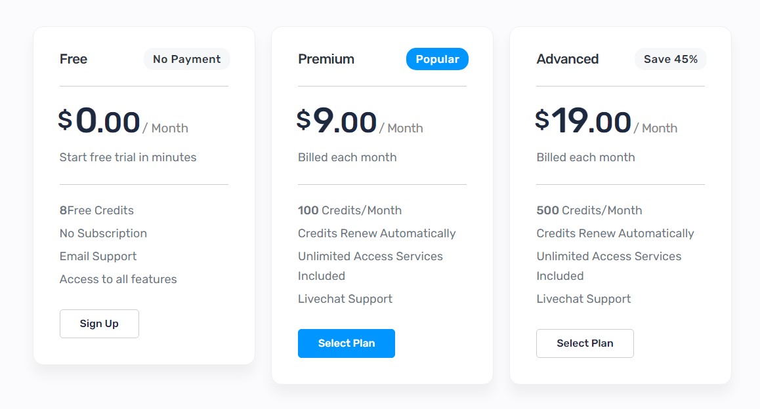Click 'Start free trial in minutes' text

(x=128, y=157)
